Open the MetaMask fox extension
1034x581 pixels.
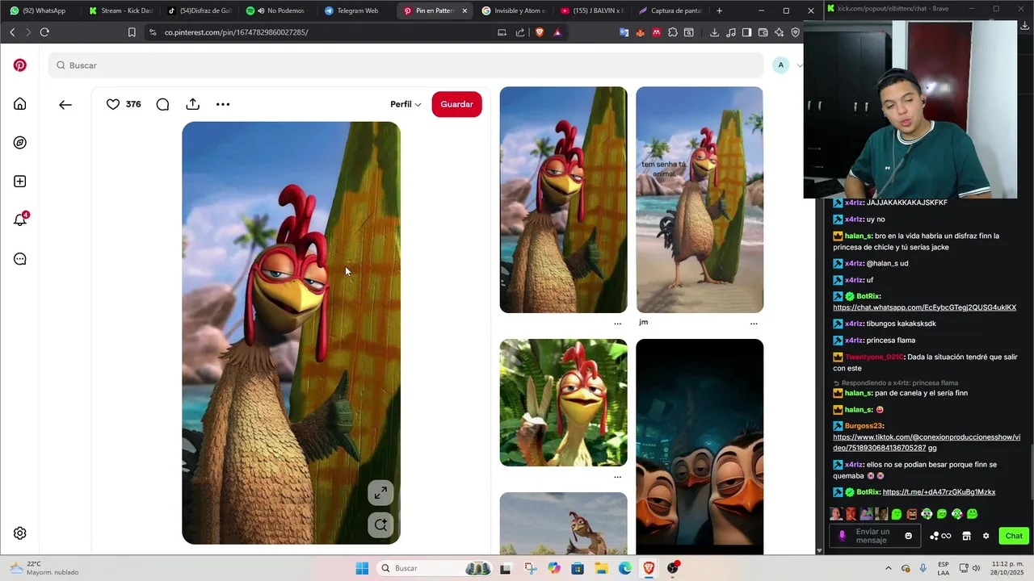[x=641, y=32]
